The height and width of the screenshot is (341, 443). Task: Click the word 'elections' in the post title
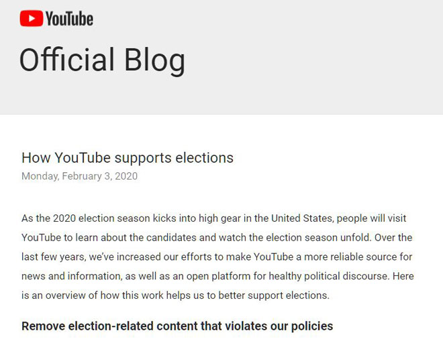pyautogui.click(x=205, y=157)
